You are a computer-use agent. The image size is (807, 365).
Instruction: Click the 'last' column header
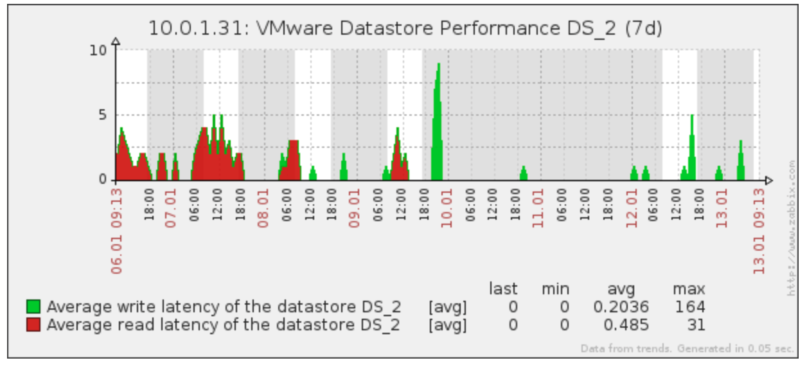pyautogui.click(x=503, y=289)
